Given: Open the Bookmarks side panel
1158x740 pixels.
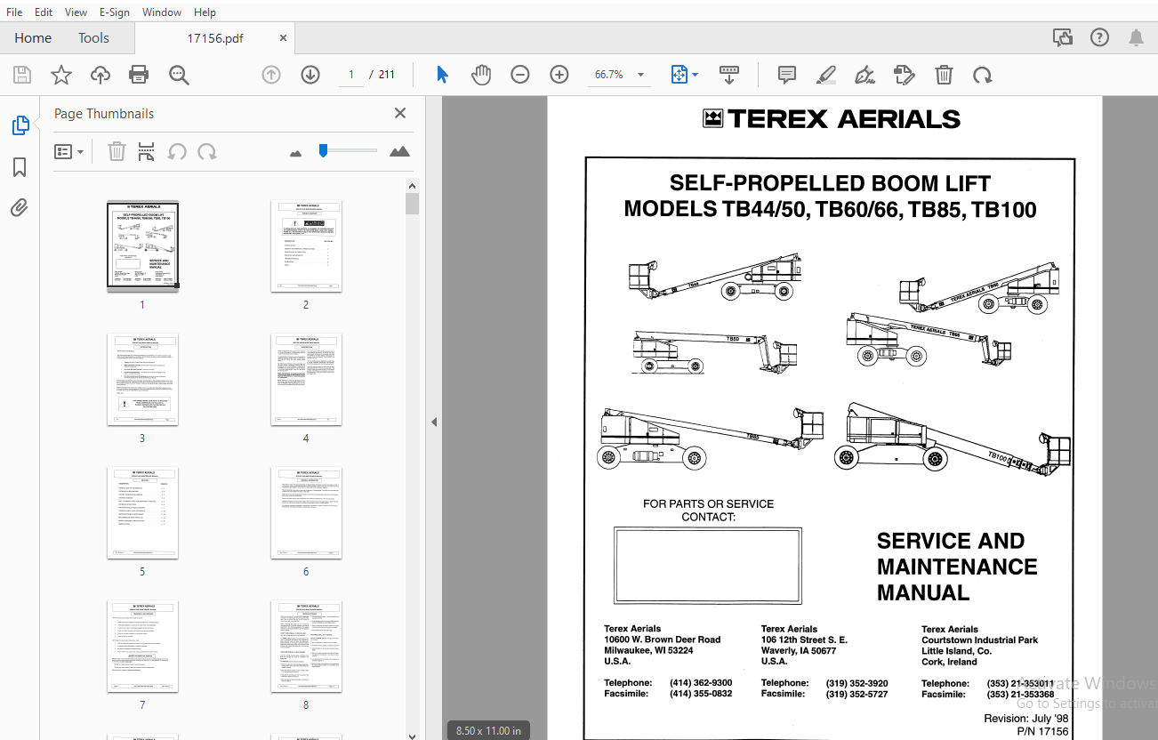Looking at the screenshot, I should 20,167.
